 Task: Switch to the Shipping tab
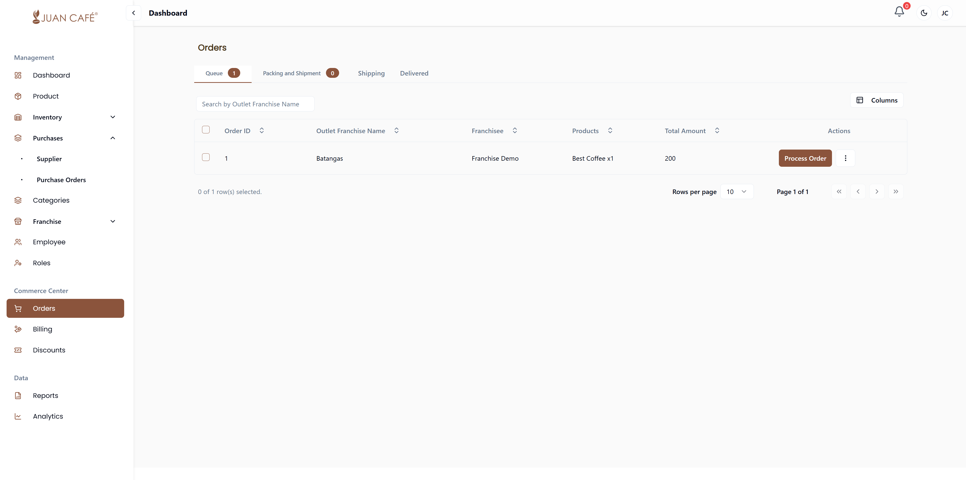(371, 73)
